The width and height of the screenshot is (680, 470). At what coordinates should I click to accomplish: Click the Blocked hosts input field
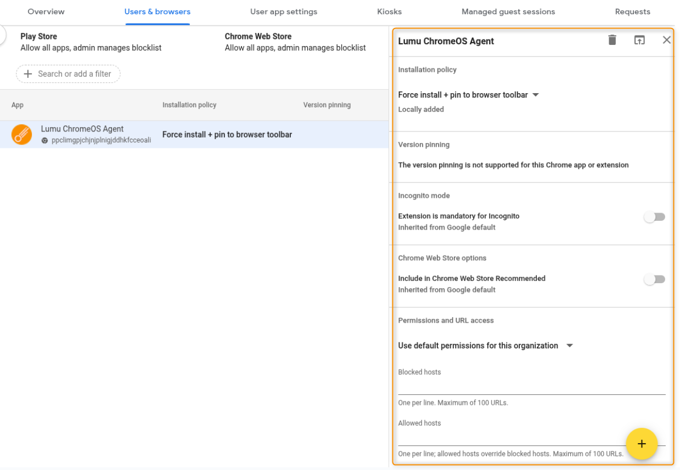[531, 387]
